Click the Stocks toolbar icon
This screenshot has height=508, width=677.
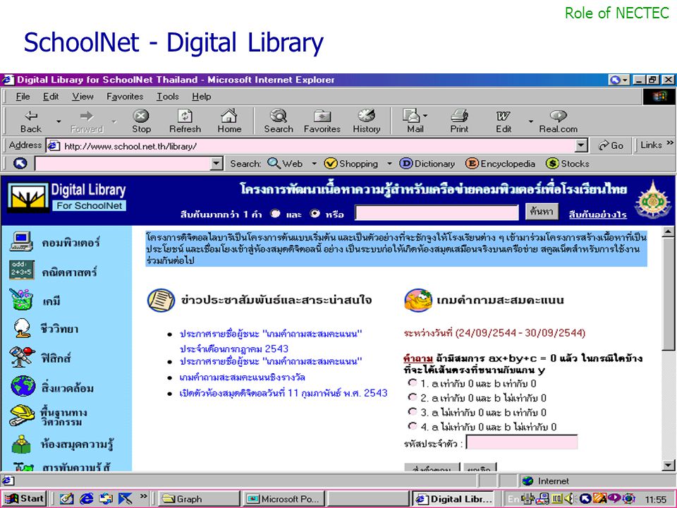[552, 163]
